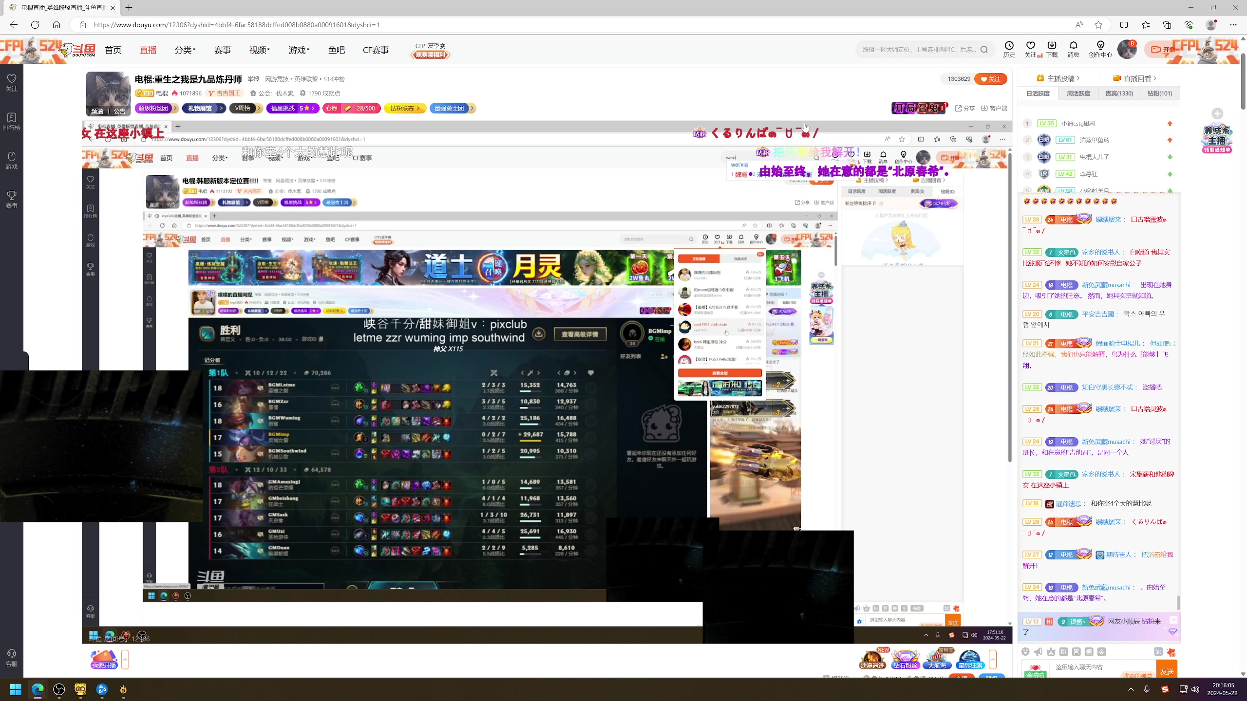
Task: Open the 关注 heart icon in top header
Action: pos(1030,49)
